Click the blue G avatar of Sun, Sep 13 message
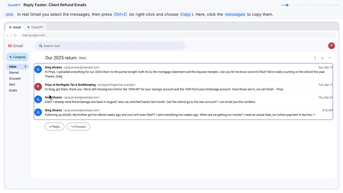The image size is (343, 193). pos(38,69)
